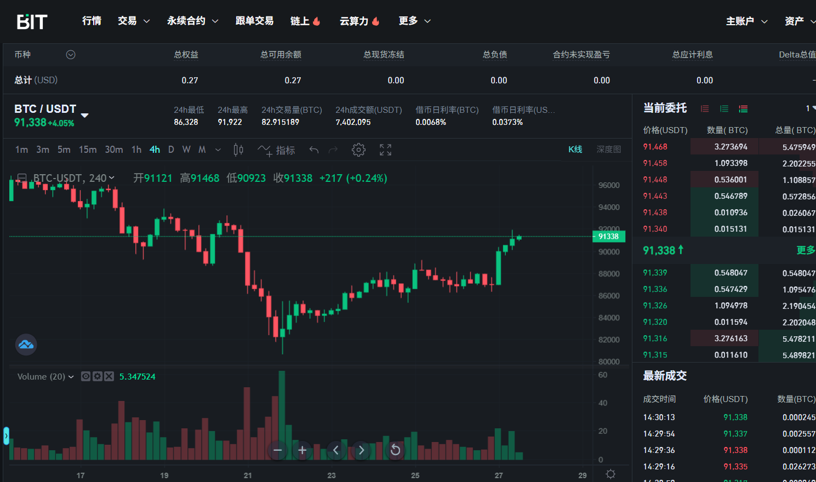Viewport: 816px width, 482px height.
Task: Click the chart settings gear icon
Action: (x=358, y=150)
